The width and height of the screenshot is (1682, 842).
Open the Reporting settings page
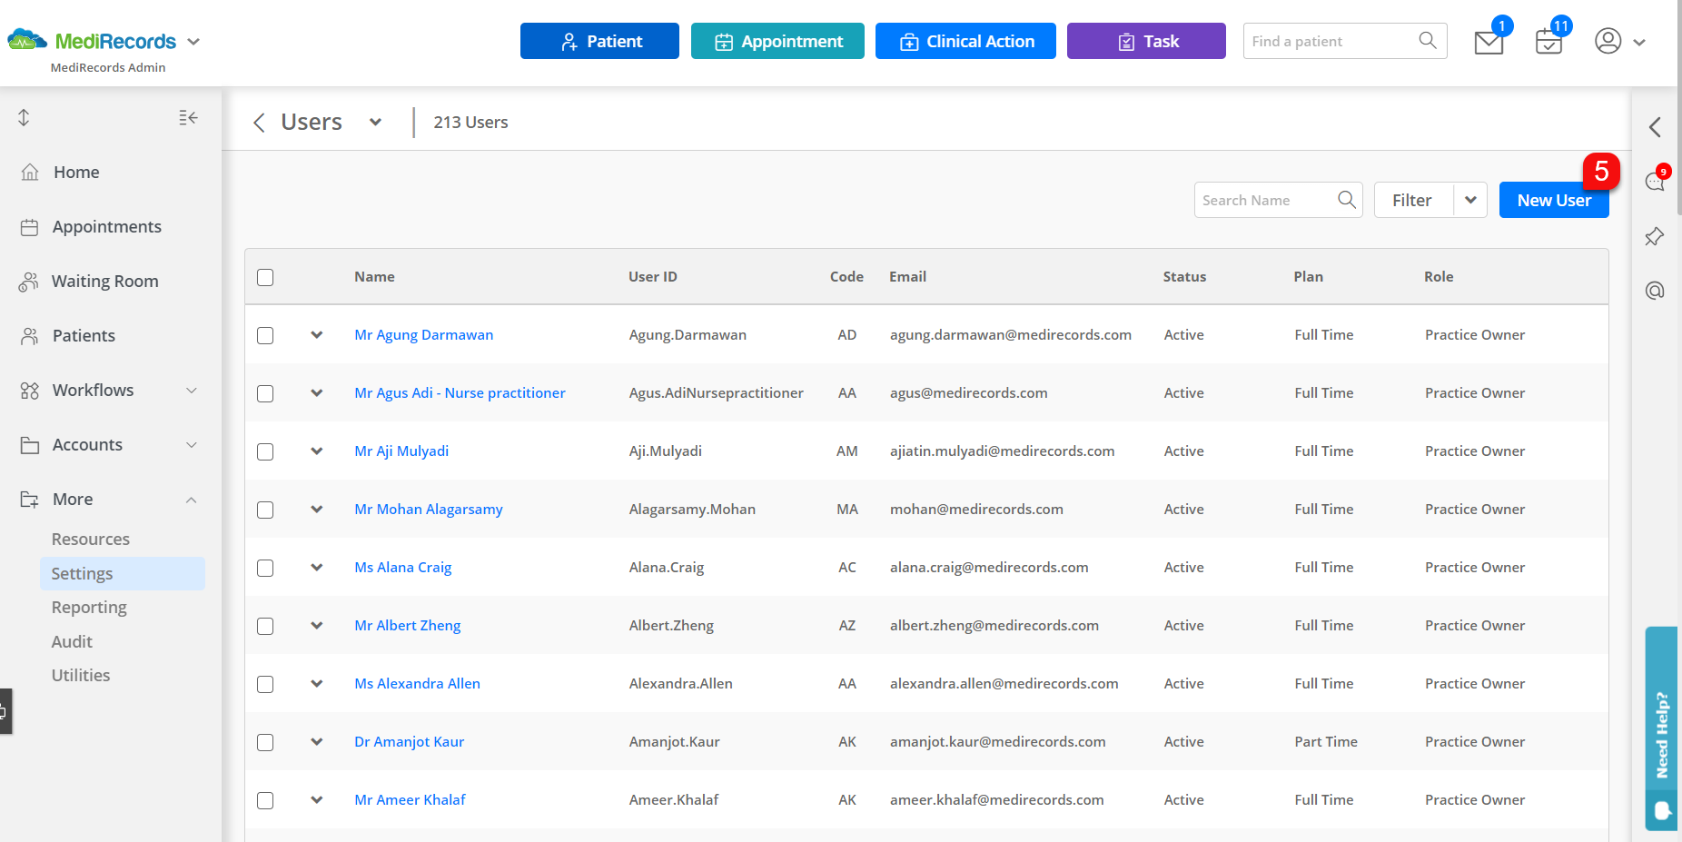pos(89,607)
